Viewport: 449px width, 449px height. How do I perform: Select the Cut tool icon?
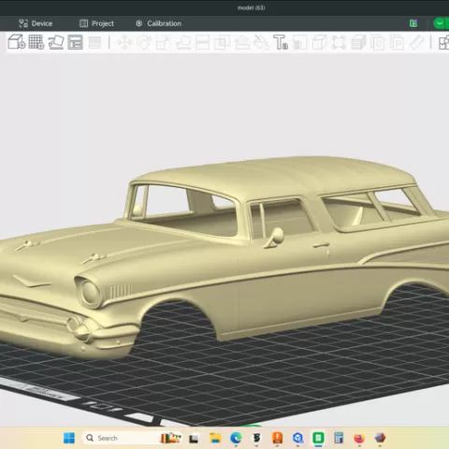click(202, 42)
